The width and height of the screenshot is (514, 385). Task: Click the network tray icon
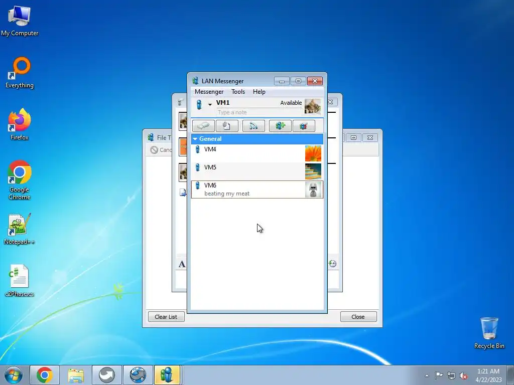tap(451, 375)
